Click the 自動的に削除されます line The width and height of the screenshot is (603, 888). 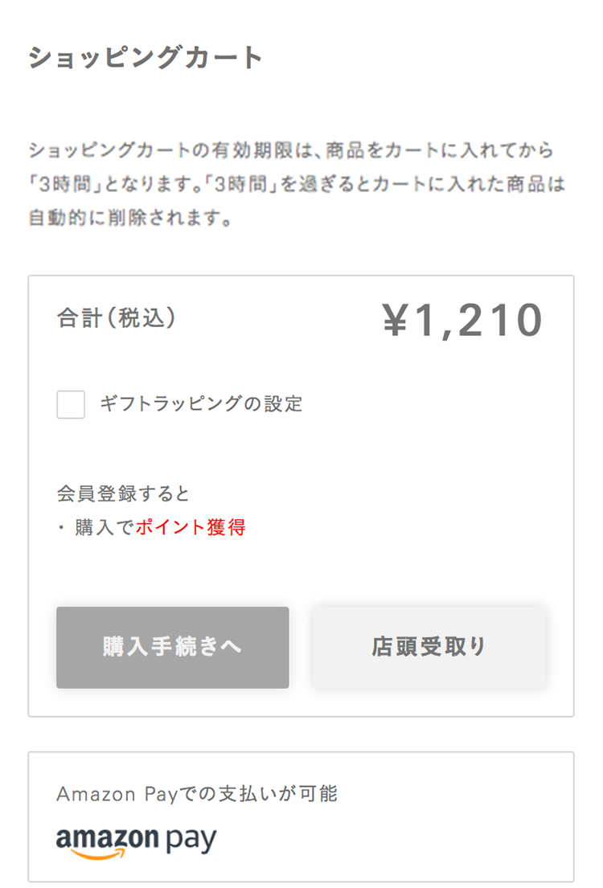[130, 218]
